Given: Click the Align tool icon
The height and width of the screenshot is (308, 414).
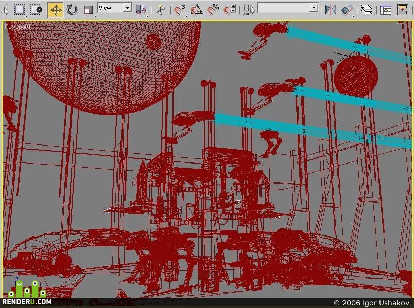Looking at the screenshot, I should [347, 10].
